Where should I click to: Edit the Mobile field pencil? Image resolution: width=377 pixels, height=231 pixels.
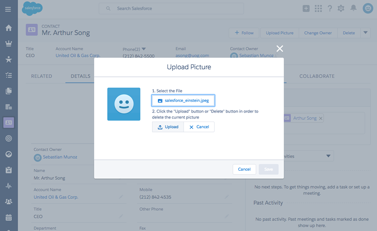point(227,197)
